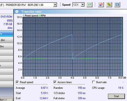
Task: Click the PIONEER BD-RW drive combo box
Action: point(29,5)
